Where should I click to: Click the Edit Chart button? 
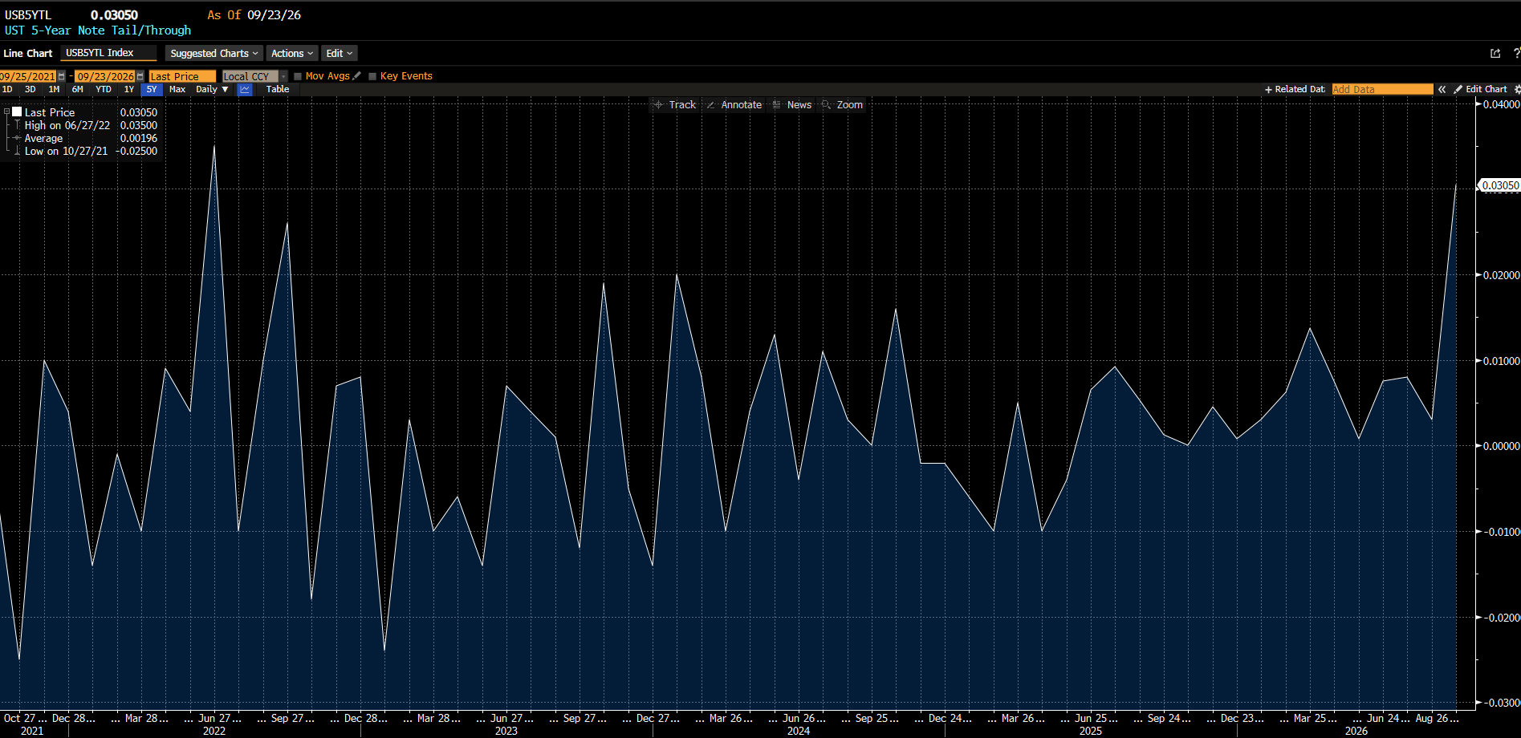coord(1481,89)
